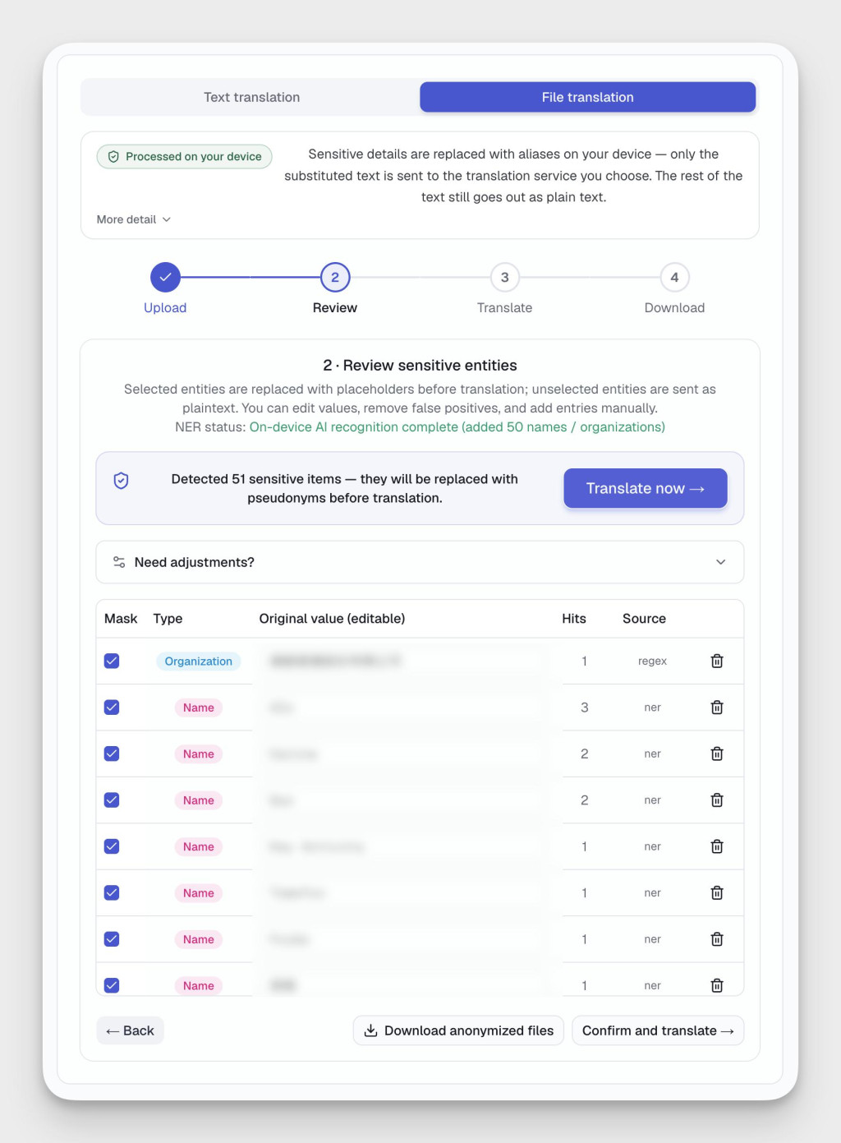The width and height of the screenshot is (841, 1143).
Task: Delete the Organization entity row
Action: [716, 661]
